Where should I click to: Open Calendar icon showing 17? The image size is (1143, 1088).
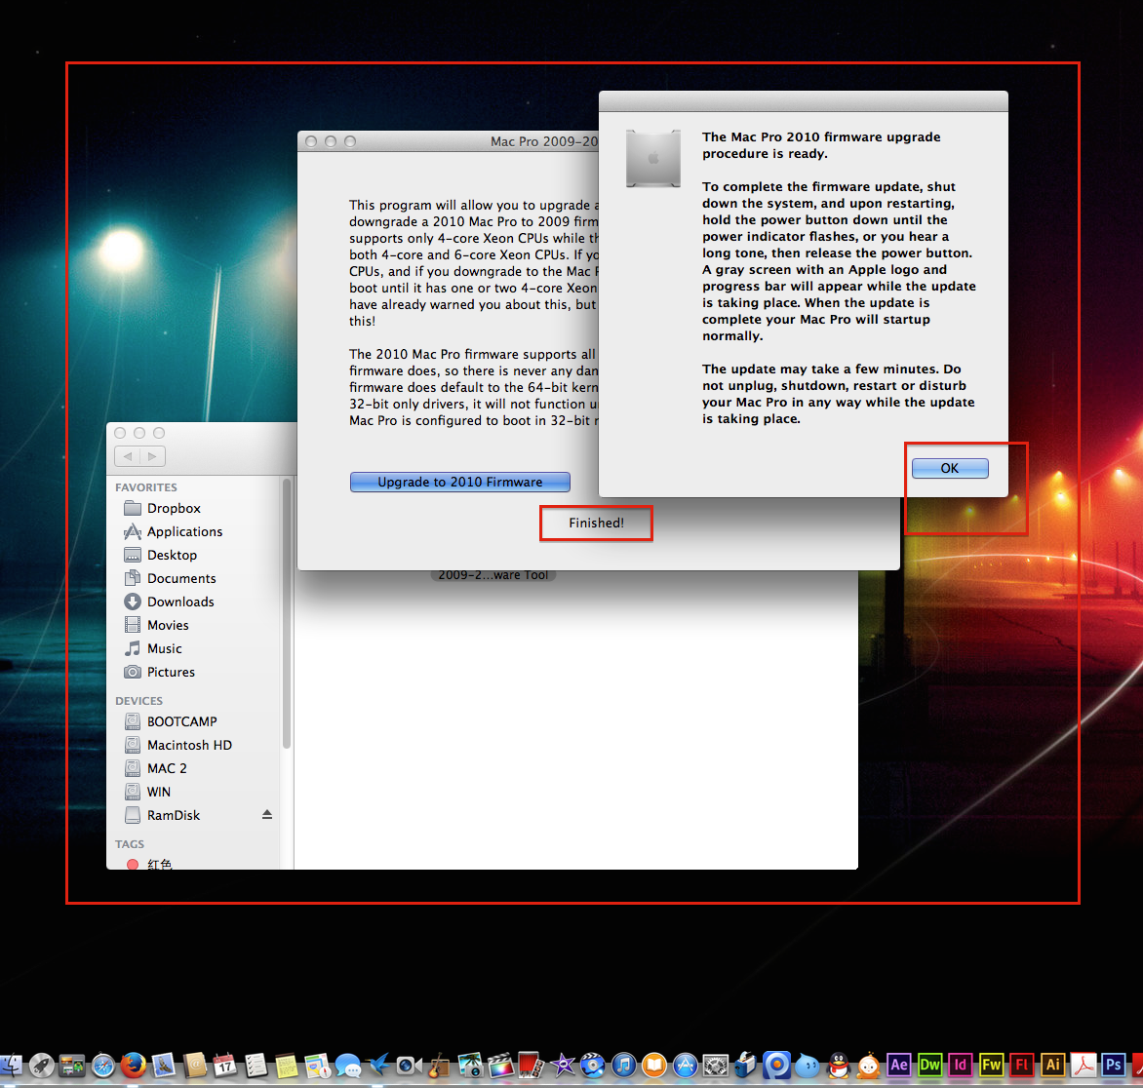point(225,1066)
